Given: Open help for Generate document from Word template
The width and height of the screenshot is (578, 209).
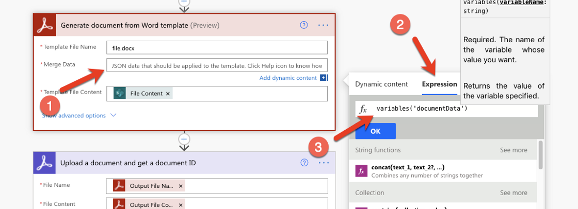Looking at the screenshot, I should pos(304,25).
